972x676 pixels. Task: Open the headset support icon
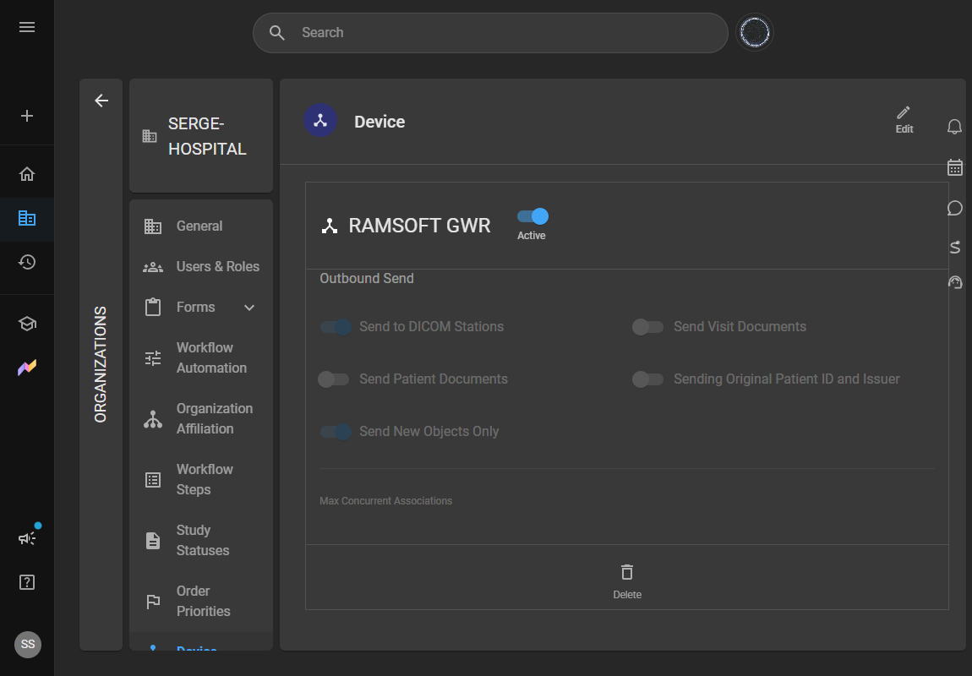tap(954, 282)
